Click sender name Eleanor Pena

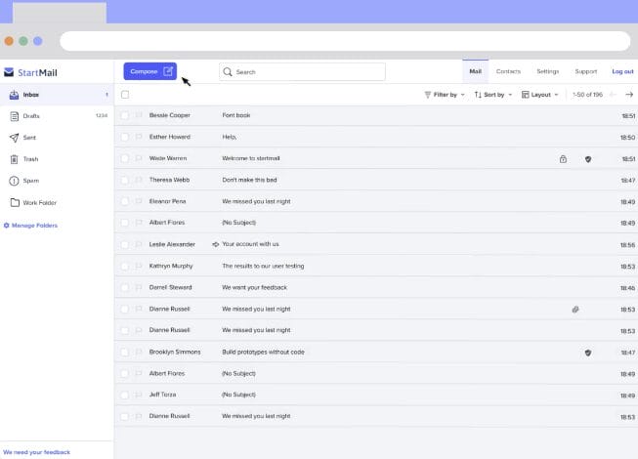point(167,201)
